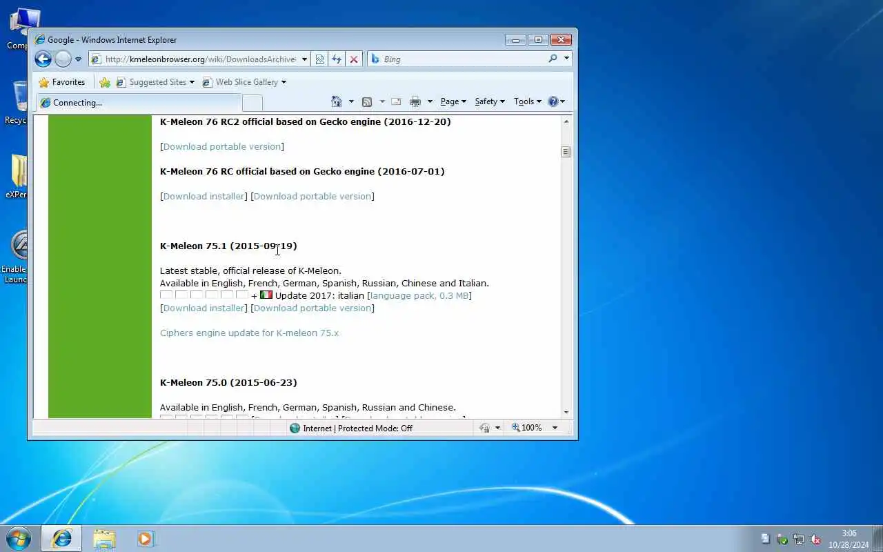Image resolution: width=883 pixels, height=552 pixels.
Task: Open the Page menu
Action: [453, 101]
